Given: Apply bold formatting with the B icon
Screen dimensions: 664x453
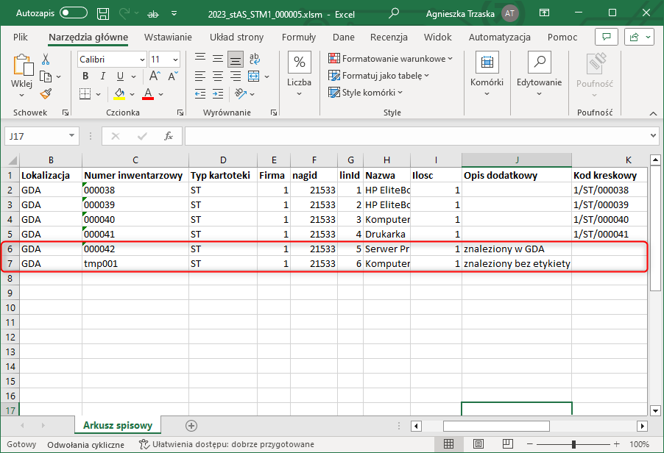Looking at the screenshot, I should pos(85,76).
